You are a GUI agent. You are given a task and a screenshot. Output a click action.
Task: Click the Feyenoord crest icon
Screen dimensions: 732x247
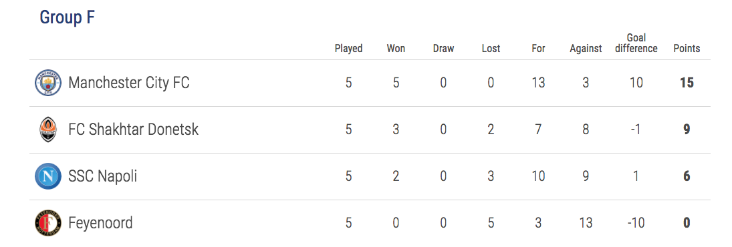(x=48, y=223)
